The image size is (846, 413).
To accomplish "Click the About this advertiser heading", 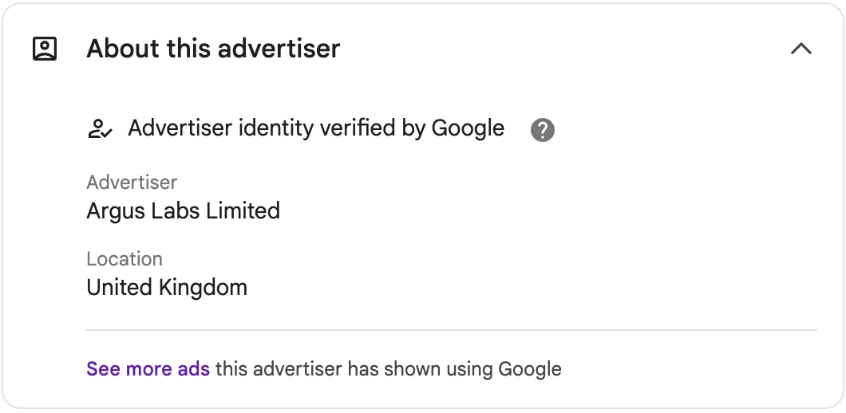I will 213,49.
